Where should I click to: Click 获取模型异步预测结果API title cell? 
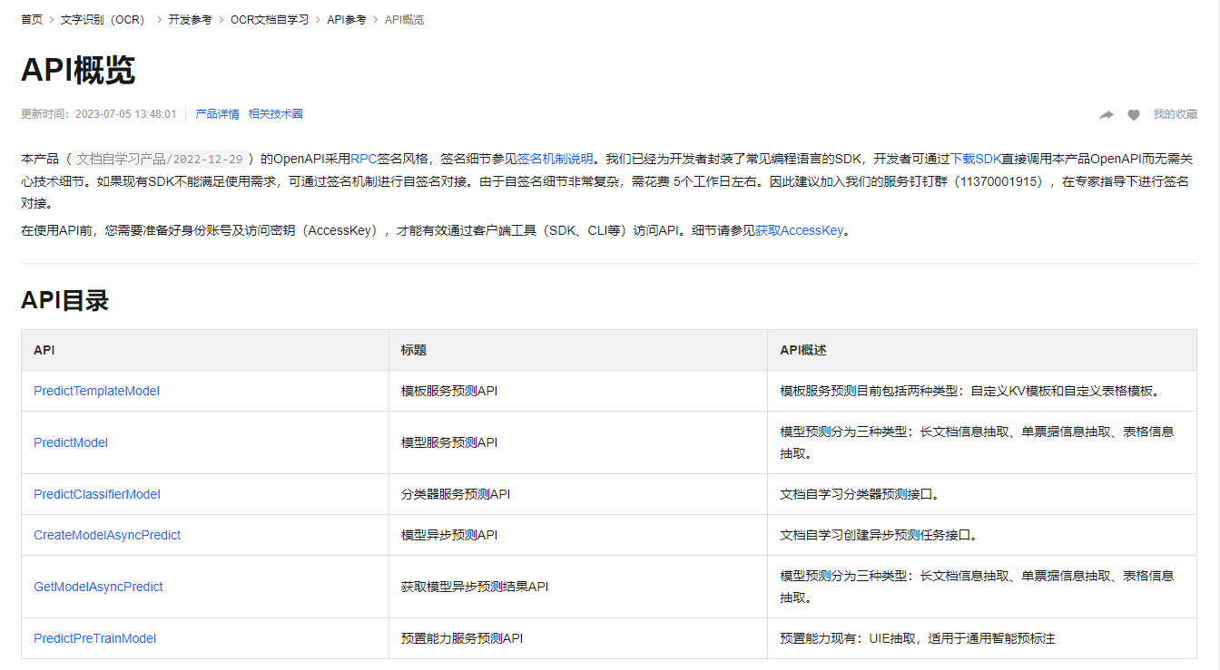click(578, 587)
